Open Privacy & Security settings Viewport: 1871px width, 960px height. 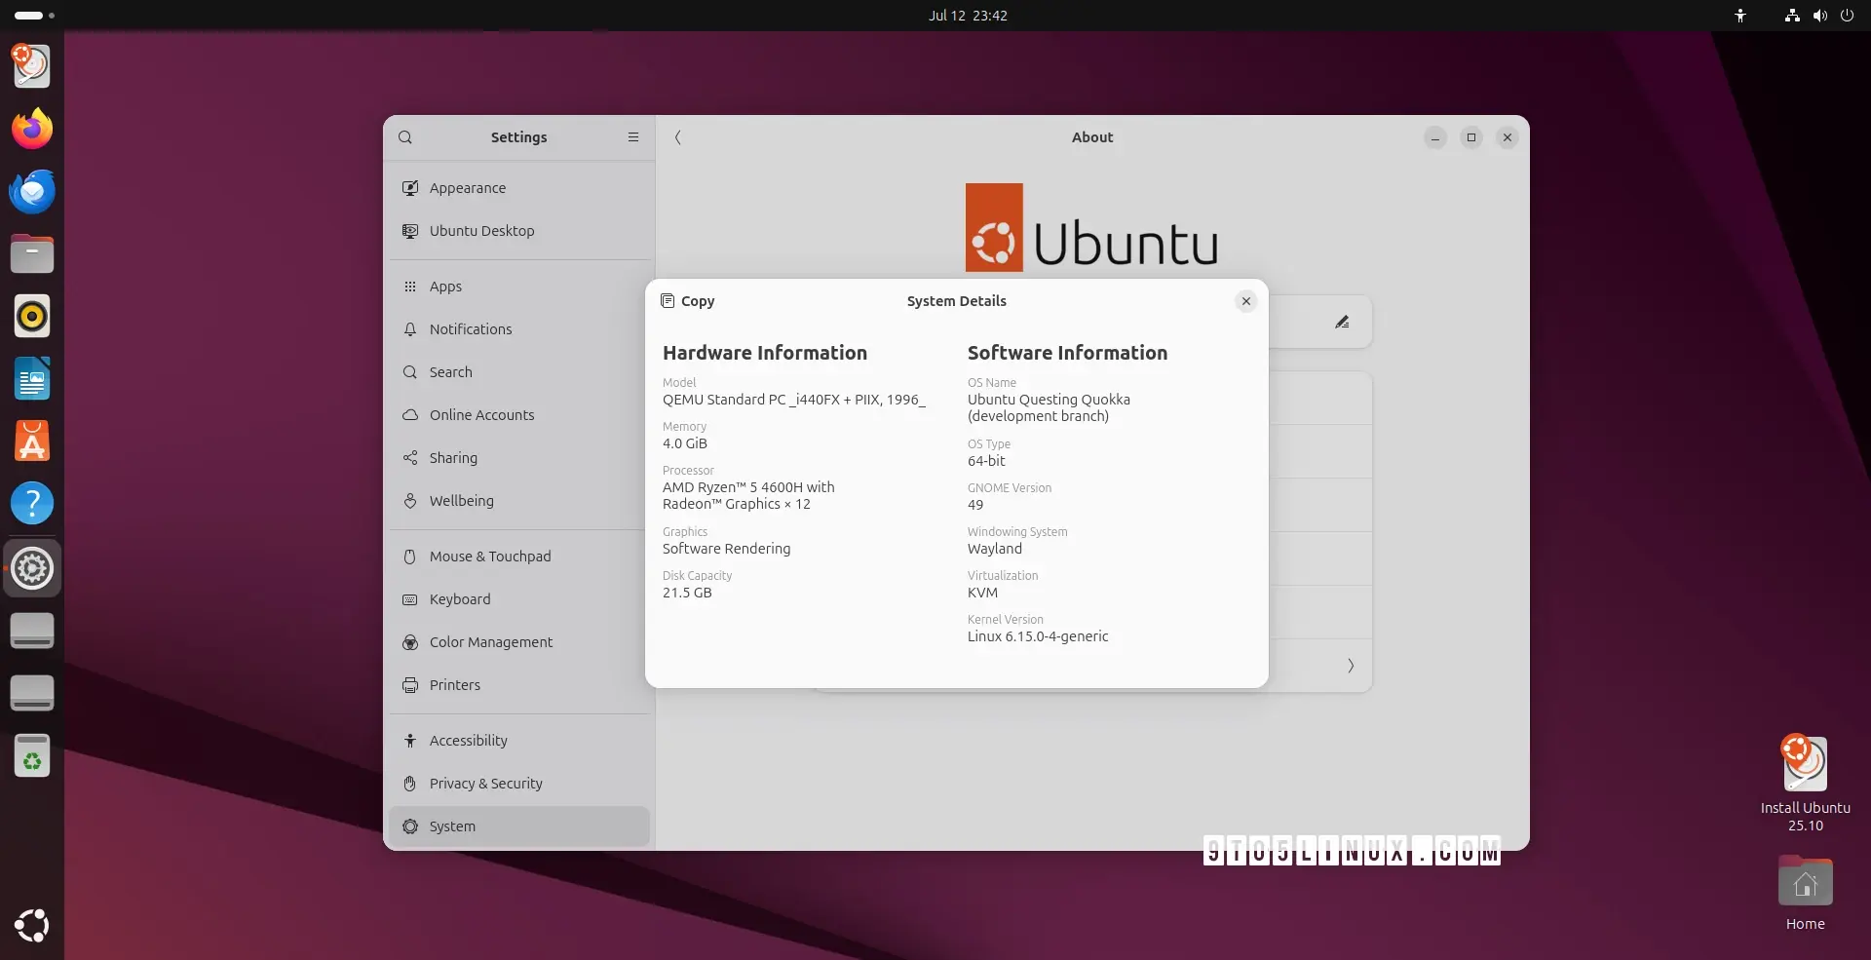485,784
